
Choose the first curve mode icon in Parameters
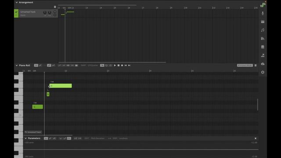[61, 138]
